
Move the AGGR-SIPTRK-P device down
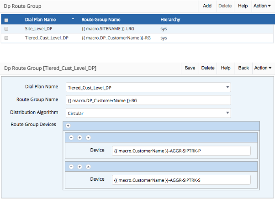88,137
